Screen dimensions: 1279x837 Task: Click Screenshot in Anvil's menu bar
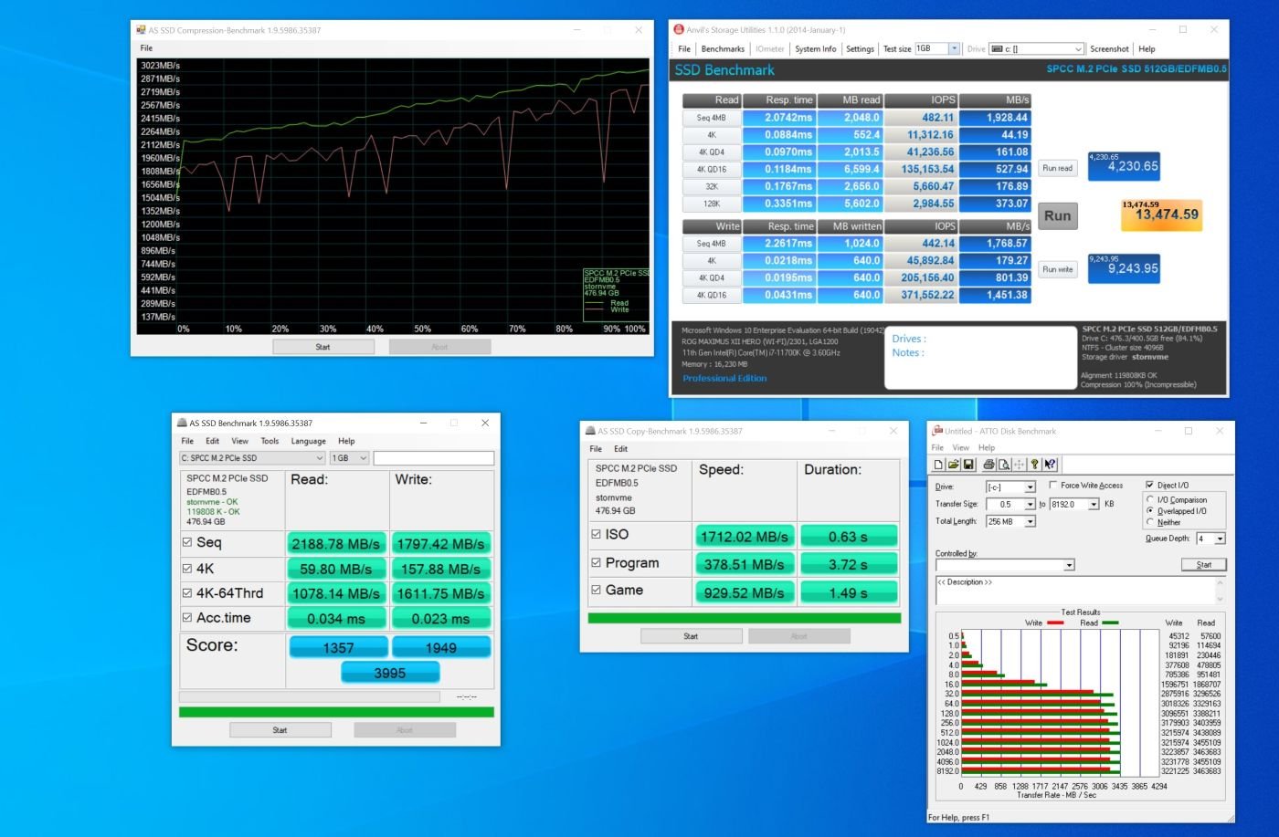pyautogui.click(x=1109, y=49)
